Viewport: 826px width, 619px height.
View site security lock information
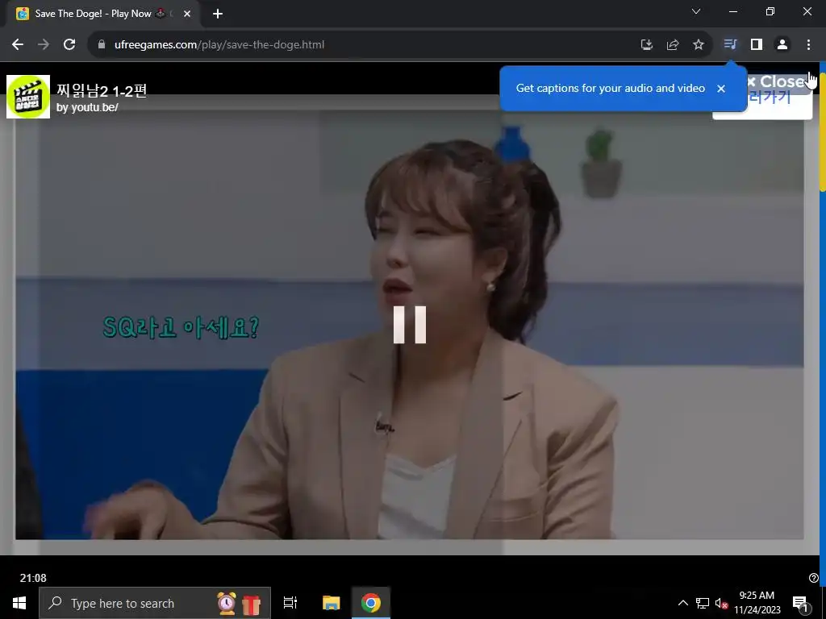102,45
